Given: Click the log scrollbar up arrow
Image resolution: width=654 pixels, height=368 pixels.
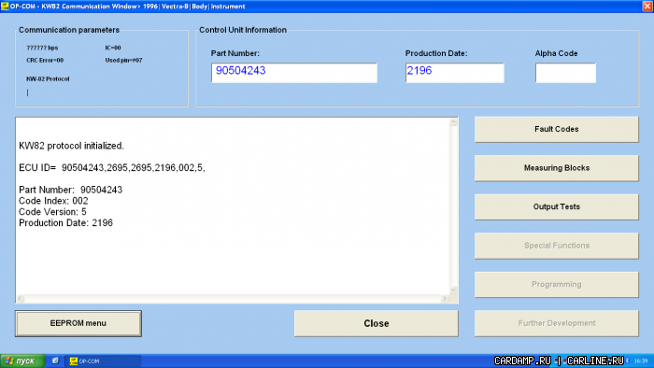Looking at the screenshot, I should tap(453, 122).
